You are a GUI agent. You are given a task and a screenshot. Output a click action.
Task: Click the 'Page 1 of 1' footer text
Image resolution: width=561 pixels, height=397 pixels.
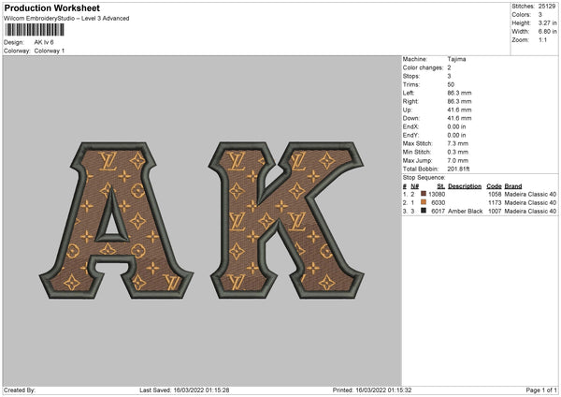point(541,390)
